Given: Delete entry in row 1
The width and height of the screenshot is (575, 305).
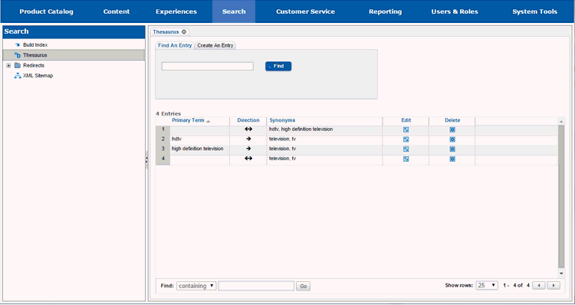Looking at the screenshot, I should pos(452,130).
